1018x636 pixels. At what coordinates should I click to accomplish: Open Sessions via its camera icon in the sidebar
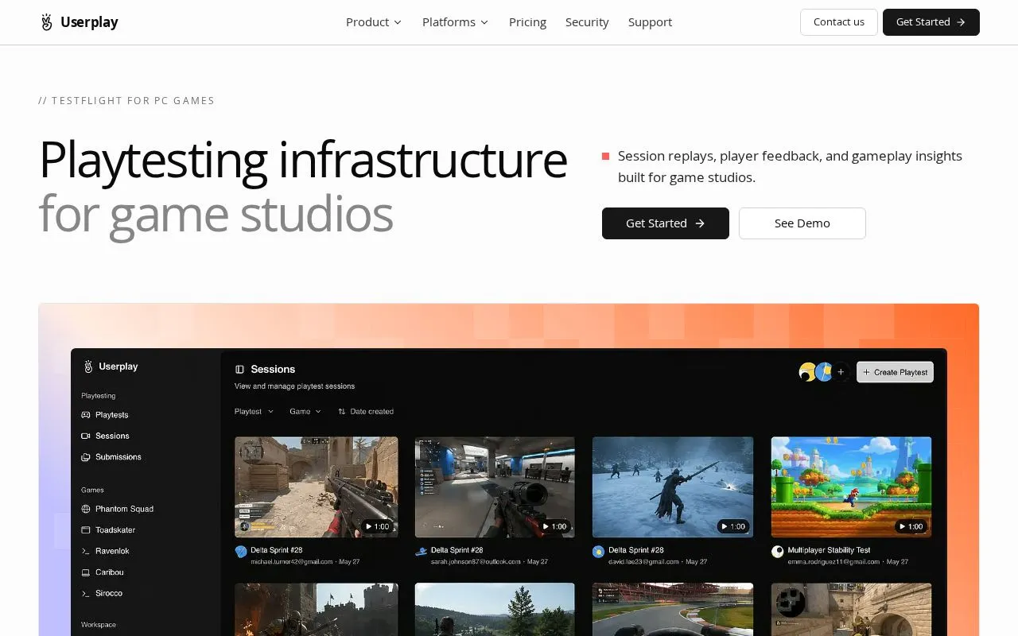[x=86, y=436]
